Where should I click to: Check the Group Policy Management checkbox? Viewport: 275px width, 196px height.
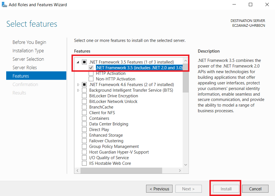(84, 147)
